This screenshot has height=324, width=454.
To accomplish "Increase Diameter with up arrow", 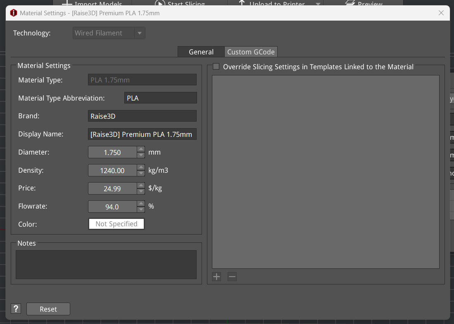I will click(x=141, y=149).
